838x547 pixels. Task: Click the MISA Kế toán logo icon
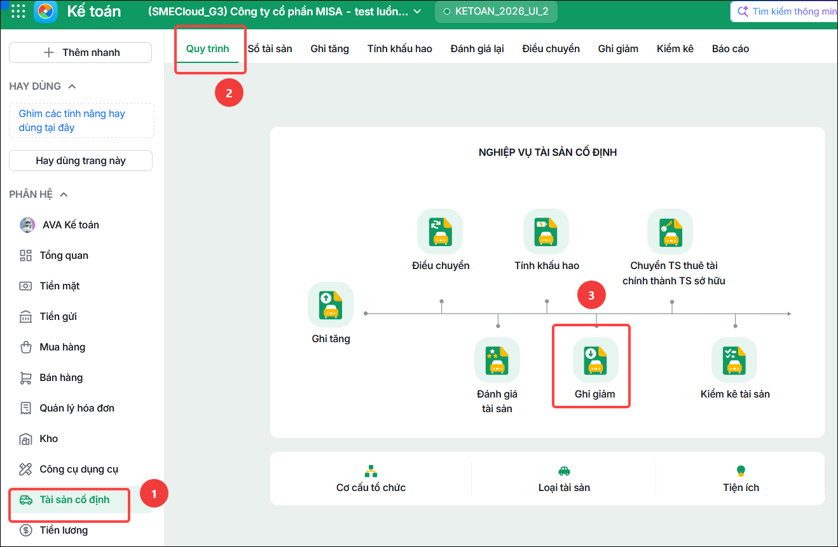[46, 11]
